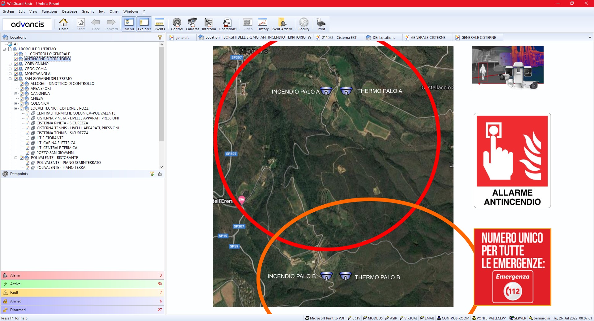Select CISTERNA PINETA - SICUREZZA tree item
594x321 pixels.
62,123
